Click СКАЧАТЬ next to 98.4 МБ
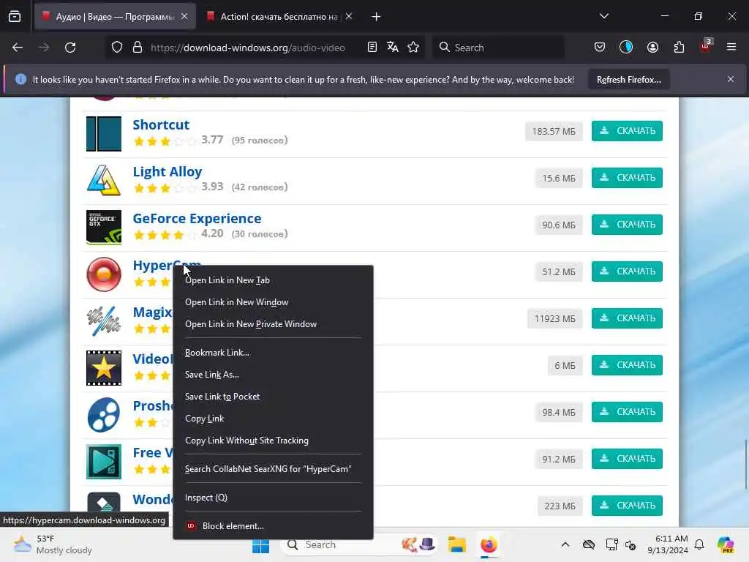This screenshot has width=749, height=562. click(627, 412)
